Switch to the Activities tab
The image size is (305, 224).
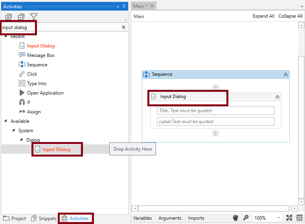pyautogui.click(x=75, y=219)
